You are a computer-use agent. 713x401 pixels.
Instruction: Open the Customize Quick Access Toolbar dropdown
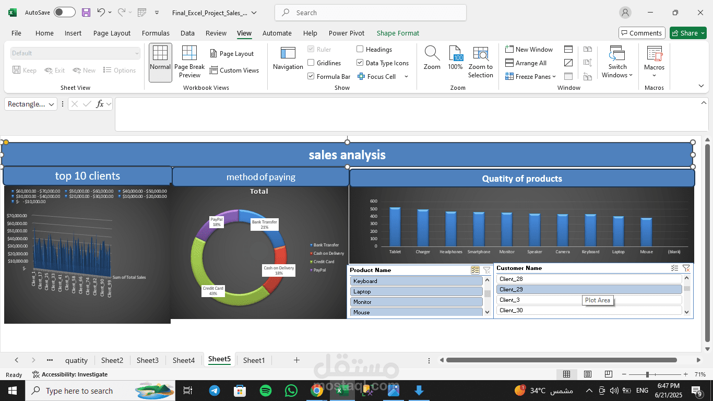click(x=157, y=13)
